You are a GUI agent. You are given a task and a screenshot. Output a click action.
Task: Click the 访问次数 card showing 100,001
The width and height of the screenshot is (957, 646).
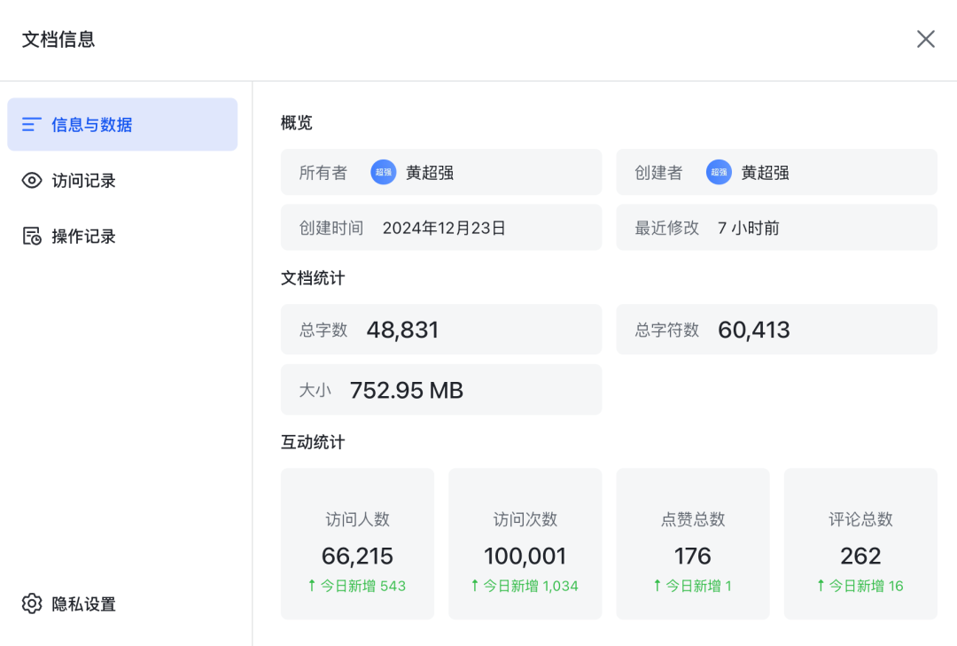pos(525,543)
